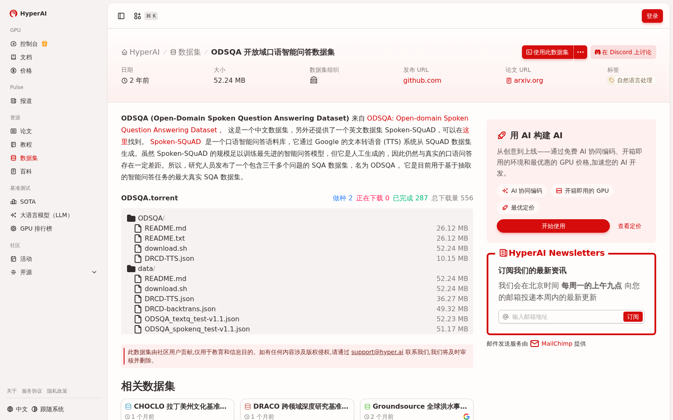Click the 订阅 subscribe button
Viewport: 673px width, 420px height.
[633, 317]
